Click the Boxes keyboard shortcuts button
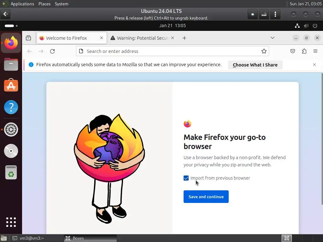Viewport: 323px width, 242px height. [x=264, y=14]
